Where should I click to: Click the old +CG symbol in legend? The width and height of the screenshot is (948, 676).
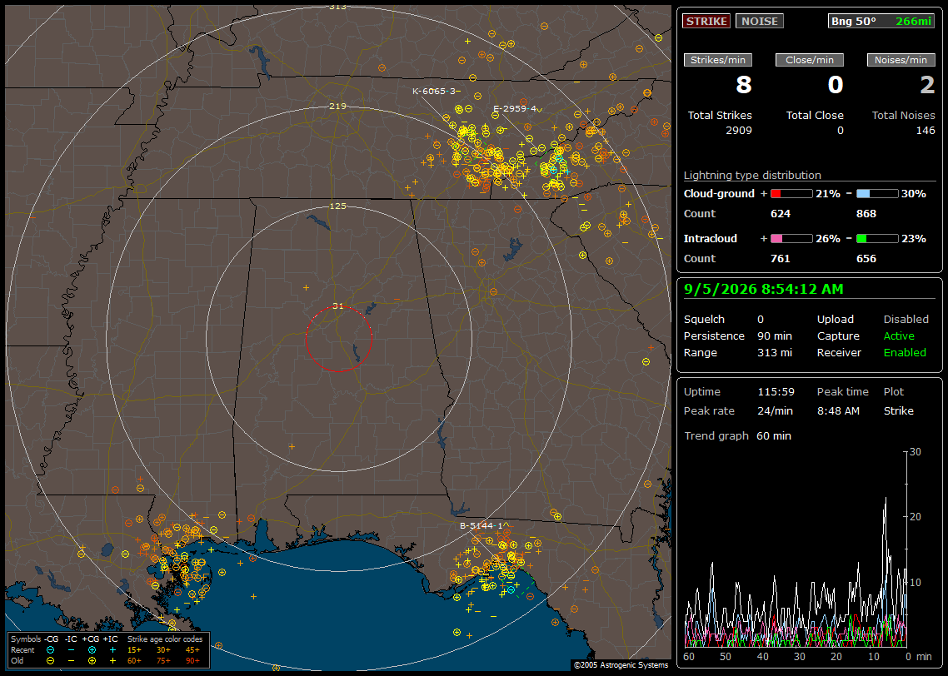click(92, 661)
